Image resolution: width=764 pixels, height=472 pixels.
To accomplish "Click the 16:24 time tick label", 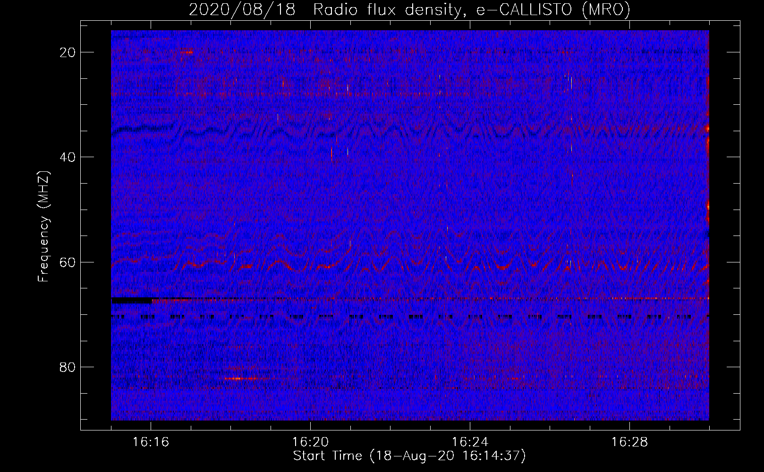I will [x=470, y=442].
